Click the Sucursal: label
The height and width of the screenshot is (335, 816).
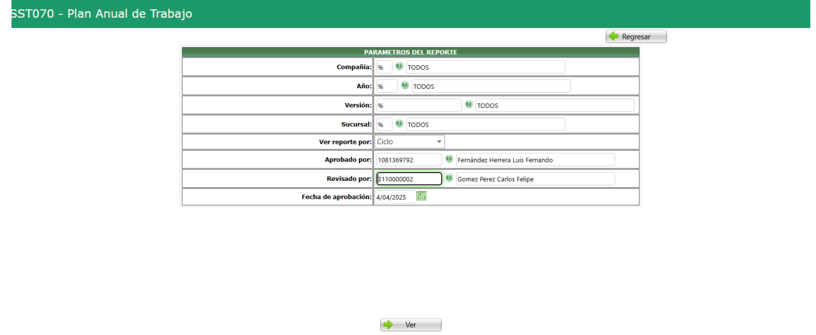click(356, 124)
